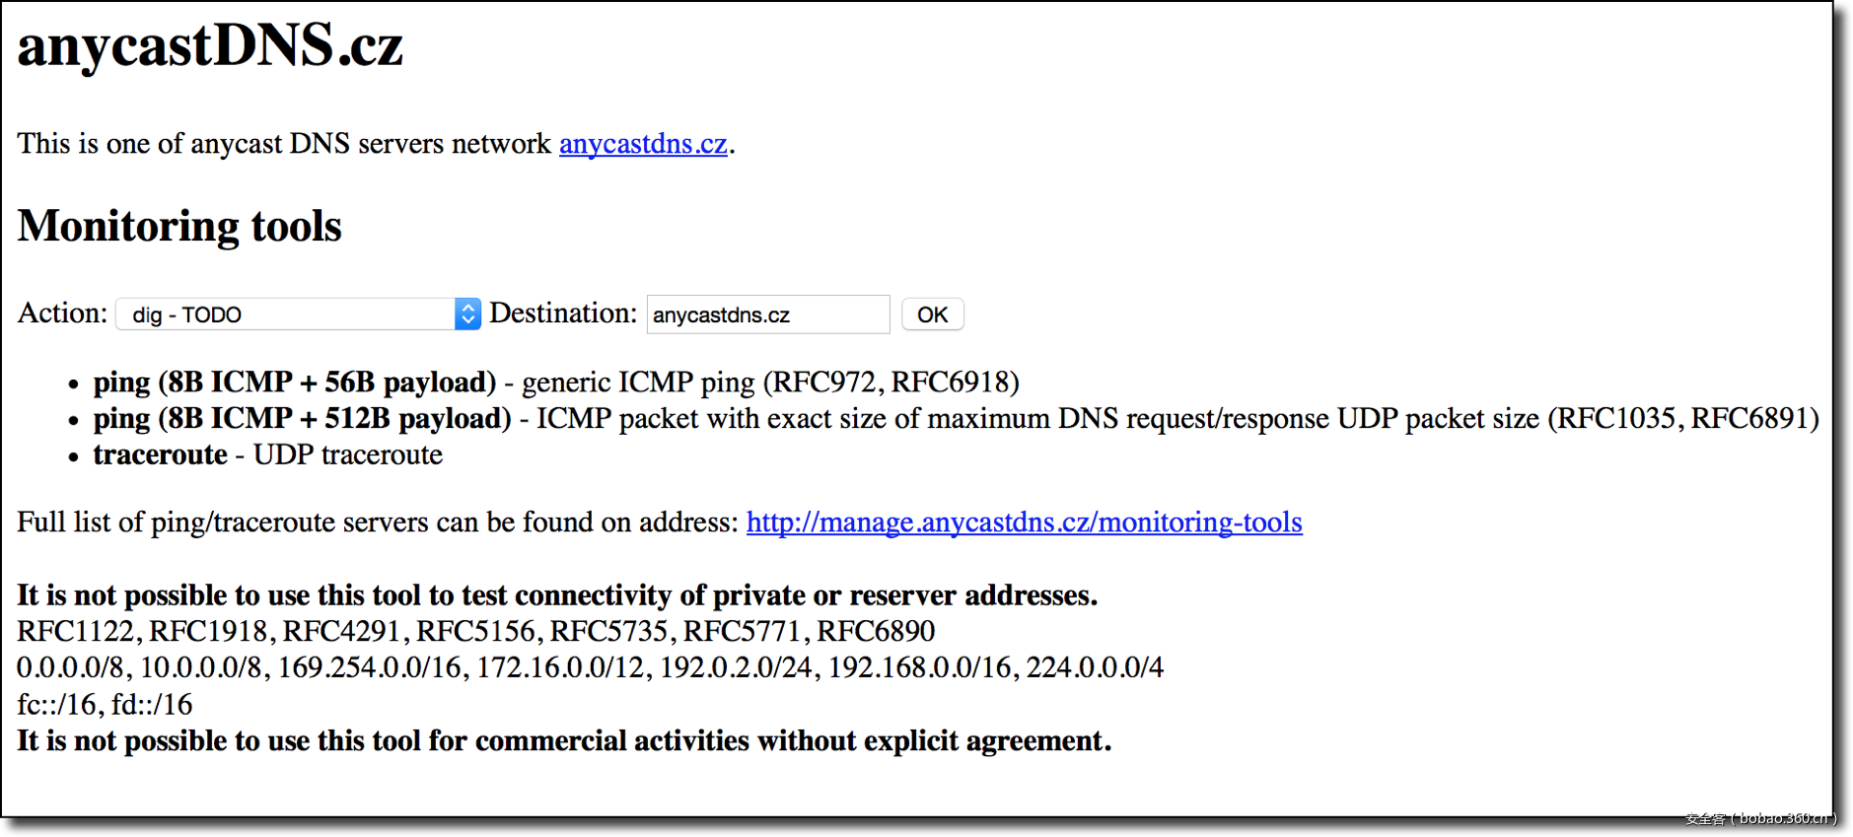Image resolution: width=1853 pixels, height=837 pixels.
Task: Open the Action dropdown showing dig - TODO
Action: point(298,314)
